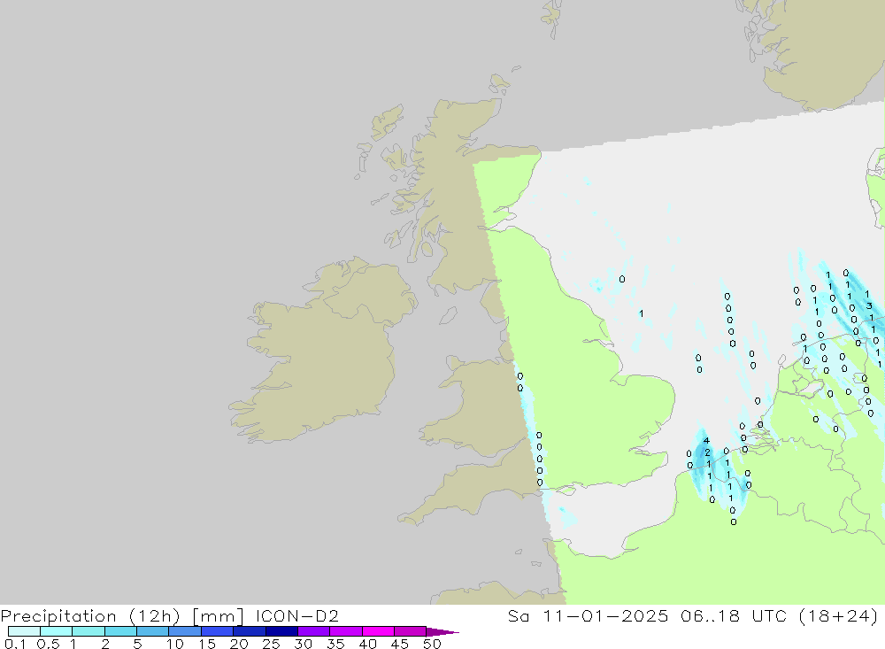Click the "15" legend scale label
This screenshot has height=649, width=885.
[x=207, y=644]
